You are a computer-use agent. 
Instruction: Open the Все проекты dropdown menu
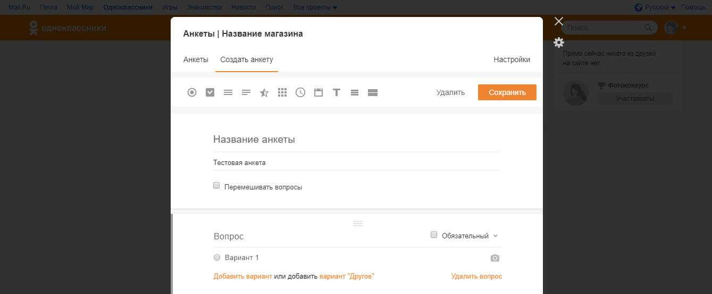(315, 7)
